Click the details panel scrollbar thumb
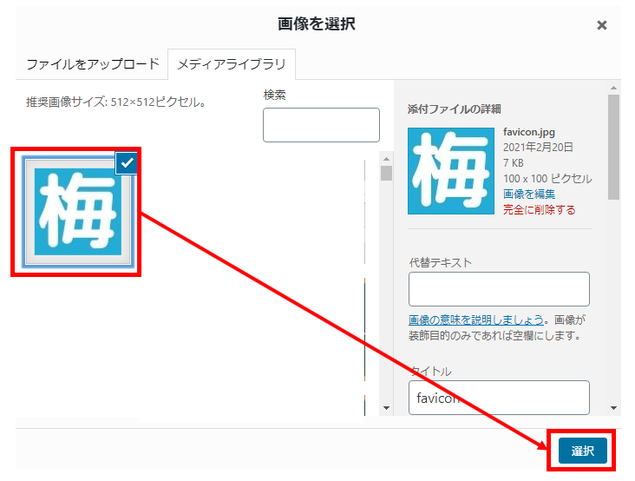This screenshot has height=481, width=635. tap(613, 147)
